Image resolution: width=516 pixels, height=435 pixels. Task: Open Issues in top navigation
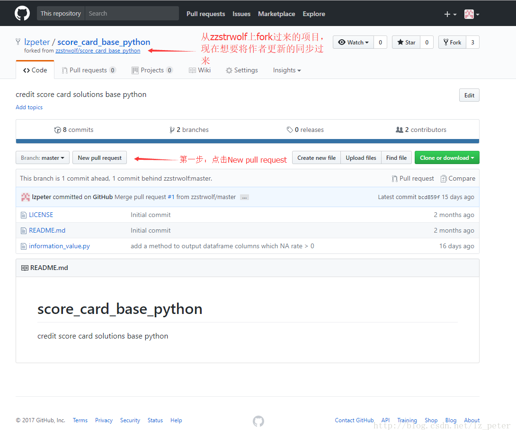tap(241, 14)
